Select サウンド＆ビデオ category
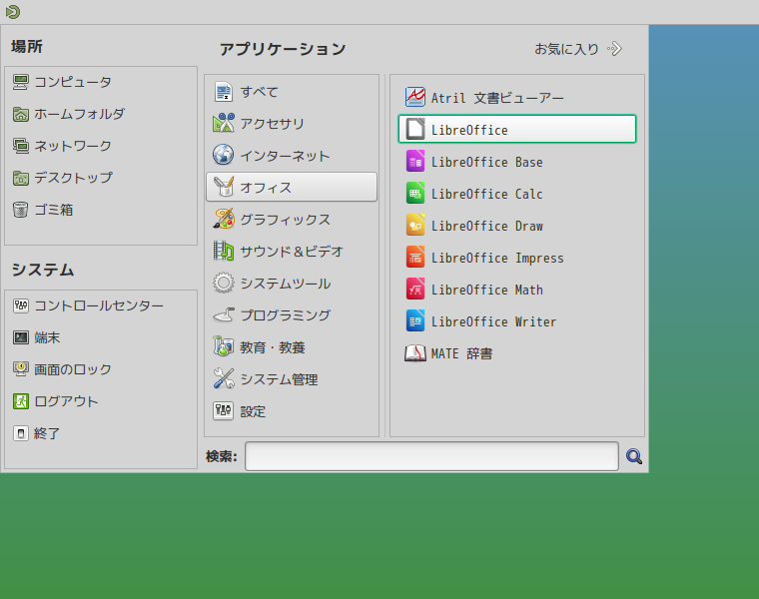Screen dimensions: 759x599 (x=292, y=252)
